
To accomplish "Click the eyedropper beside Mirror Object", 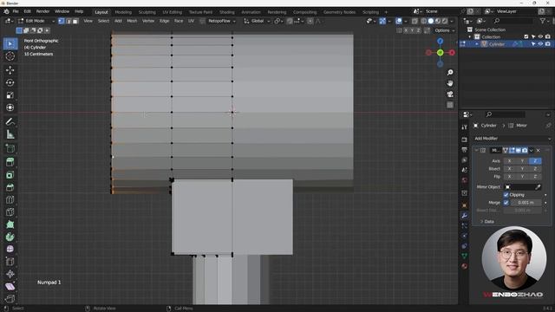I will tap(538, 187).
